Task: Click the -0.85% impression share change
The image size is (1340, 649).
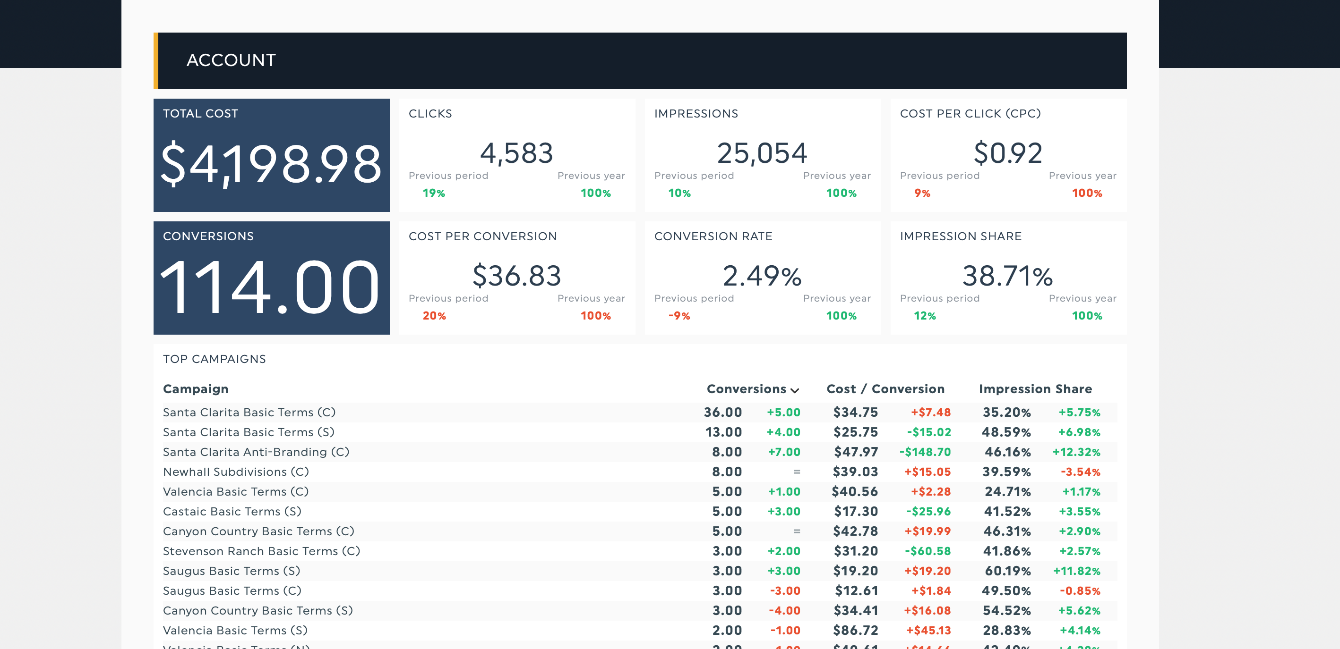Action: click(1080, 591)
